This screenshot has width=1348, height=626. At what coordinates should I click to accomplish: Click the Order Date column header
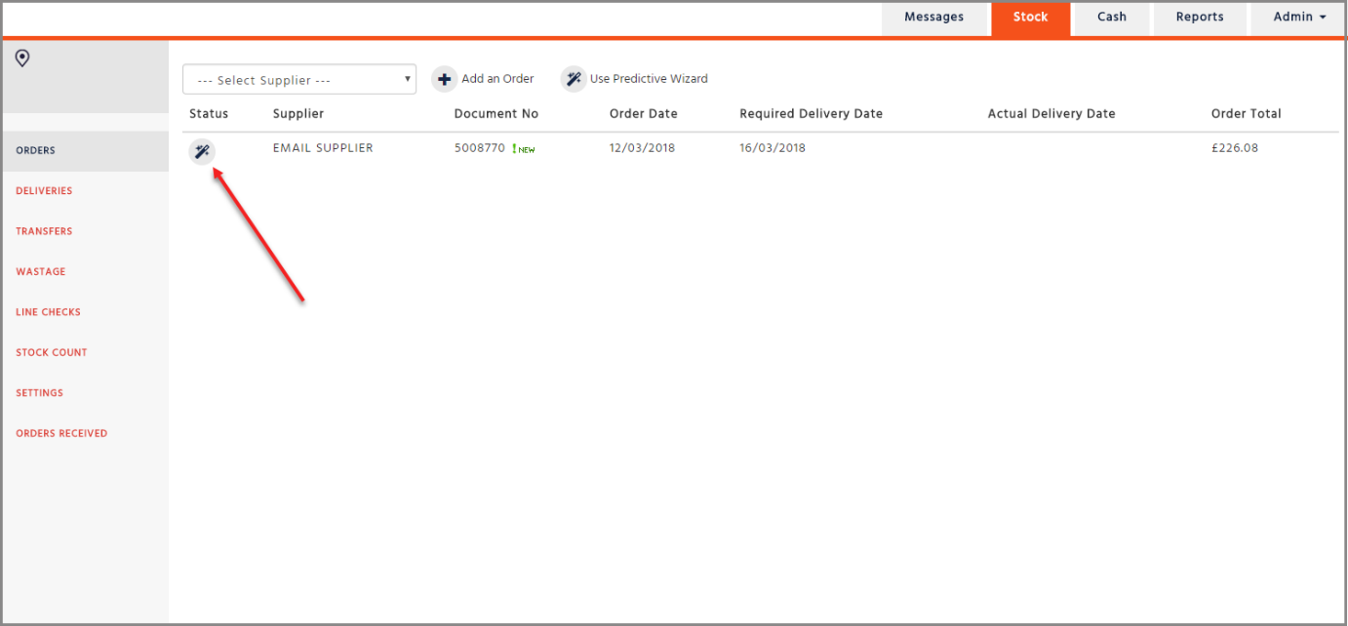(644, 114)
